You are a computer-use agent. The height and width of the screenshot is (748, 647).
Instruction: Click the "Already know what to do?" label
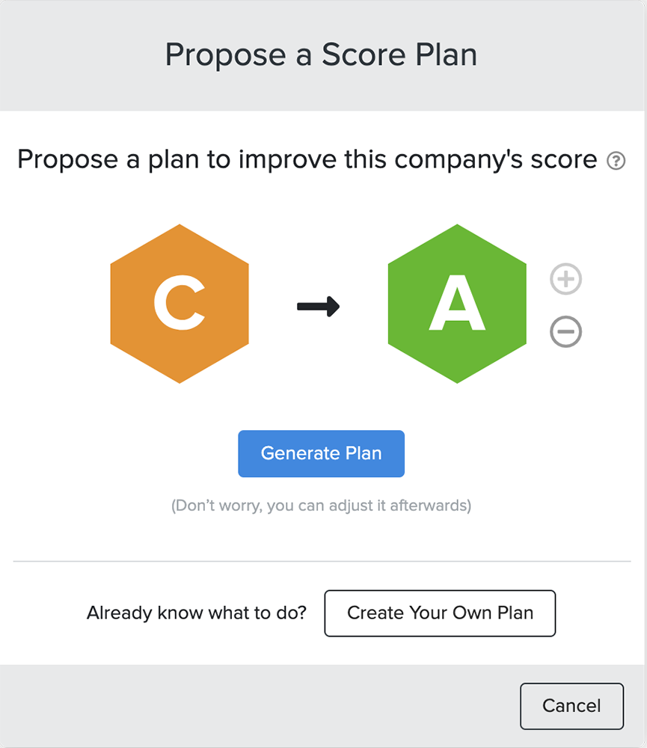(197, 613)
